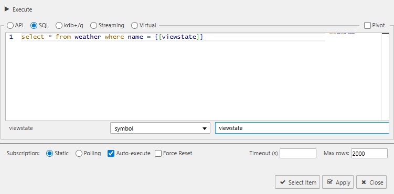Run the query with the Execute play icon
The image size is (394, 194).
(x=7, y=9)
